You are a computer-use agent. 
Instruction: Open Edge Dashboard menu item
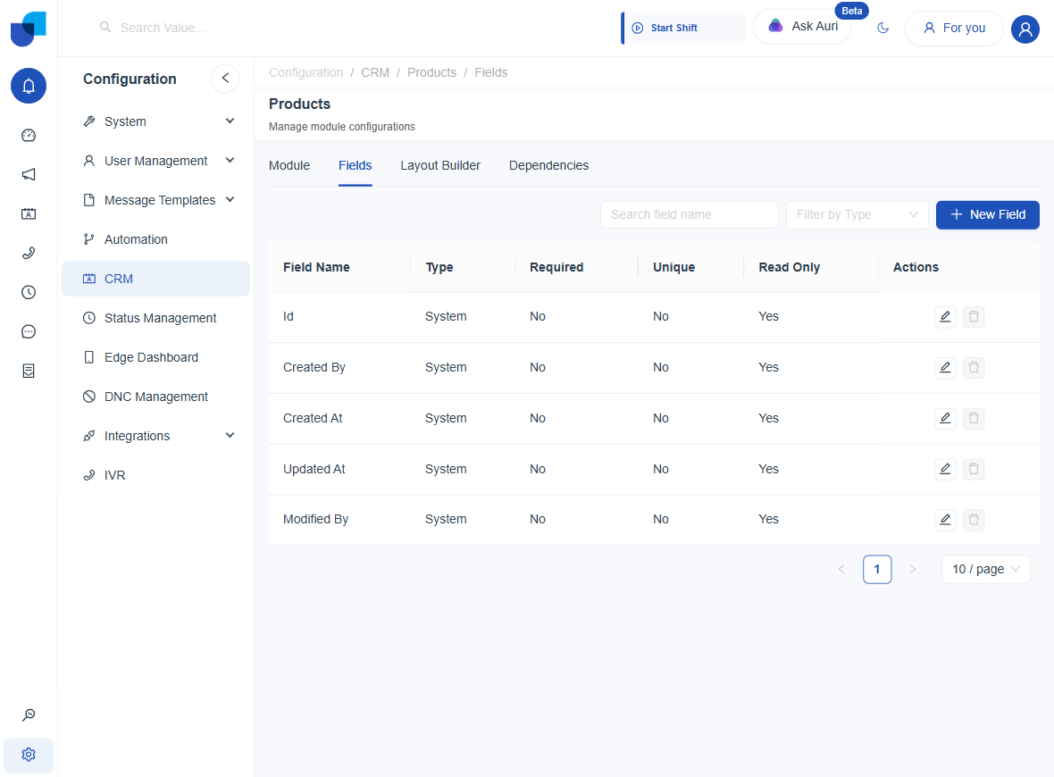coord(156,357)
